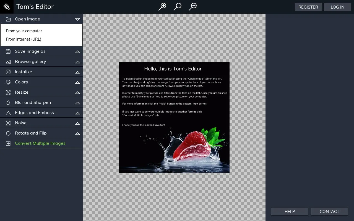The image size is (354, 221).
Task: Click the Convert Multiple Images export icon
Action: (8, 143)
